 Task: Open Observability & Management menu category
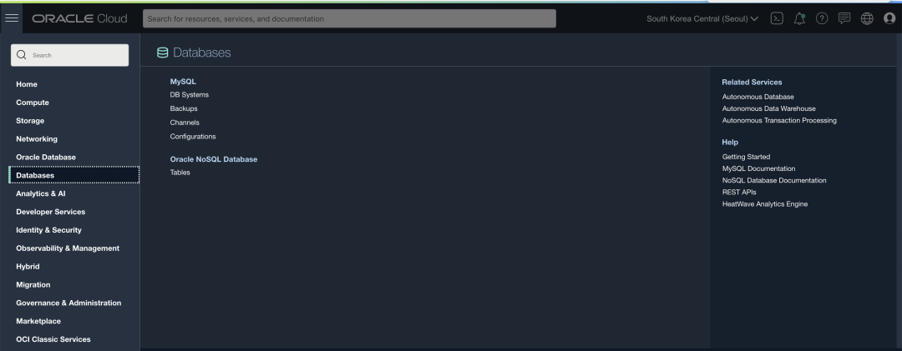point(68,248)
